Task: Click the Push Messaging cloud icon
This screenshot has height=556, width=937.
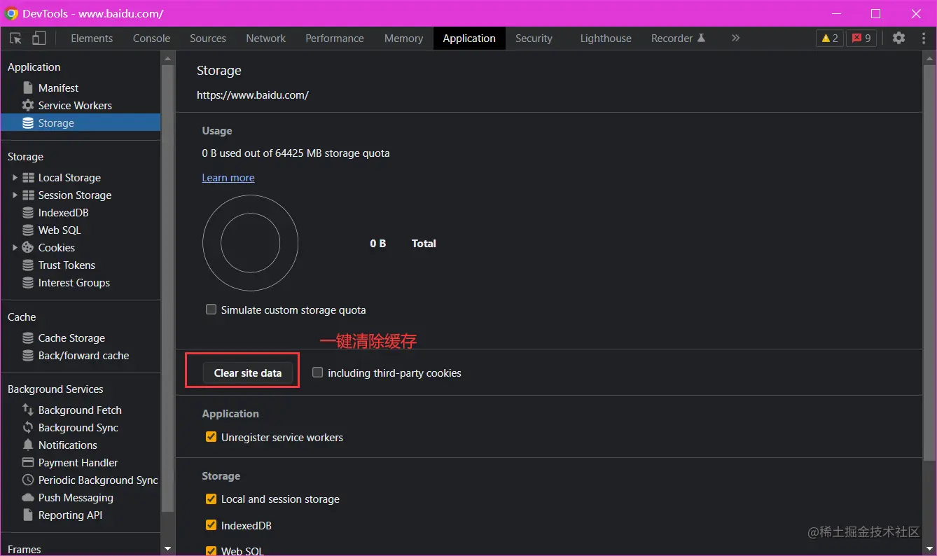Action: click(28, 498)
